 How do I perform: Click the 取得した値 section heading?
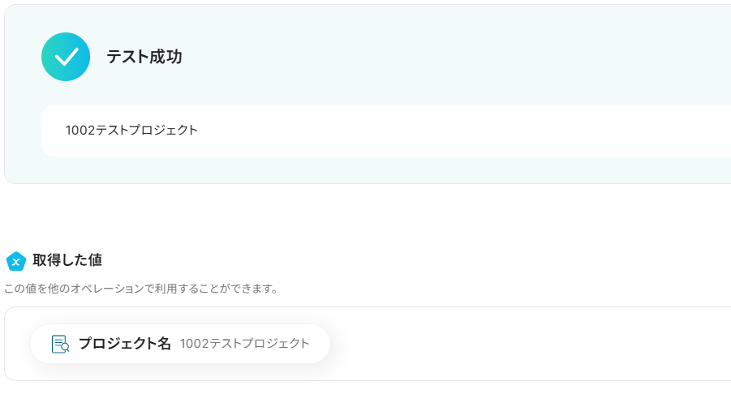67,260
